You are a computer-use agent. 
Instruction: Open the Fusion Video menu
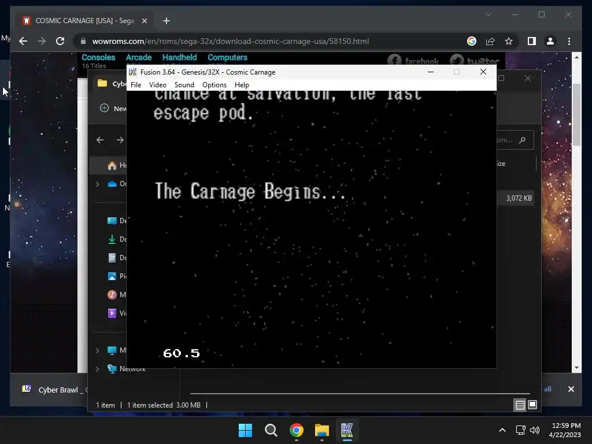pos(157,85)
